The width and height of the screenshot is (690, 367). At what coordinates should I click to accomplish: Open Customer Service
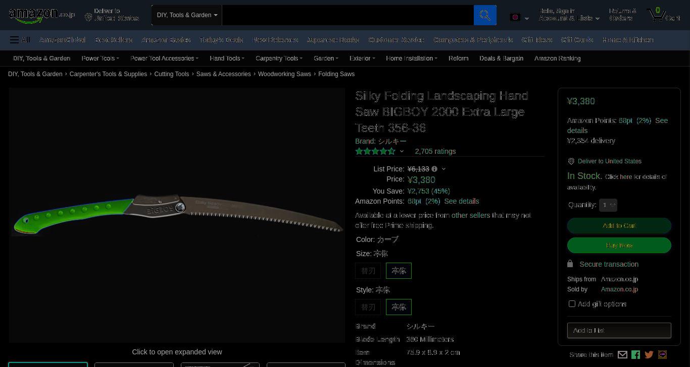[x=397, y=40]
